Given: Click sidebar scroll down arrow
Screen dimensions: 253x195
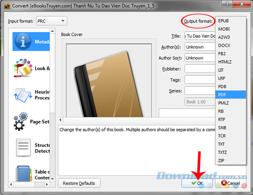Looking at the screenshot, I should (53, 179).
